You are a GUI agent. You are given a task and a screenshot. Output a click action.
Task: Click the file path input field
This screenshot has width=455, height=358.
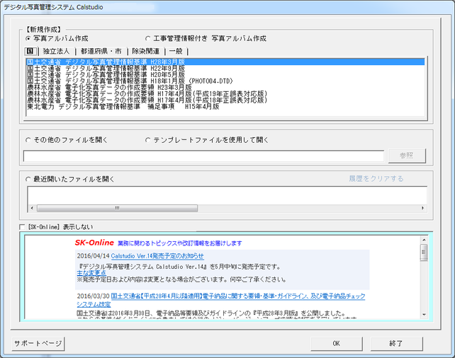coord(203,156)
